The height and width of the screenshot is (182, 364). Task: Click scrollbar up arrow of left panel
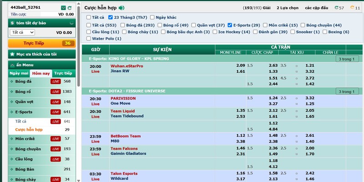[79, 4]
